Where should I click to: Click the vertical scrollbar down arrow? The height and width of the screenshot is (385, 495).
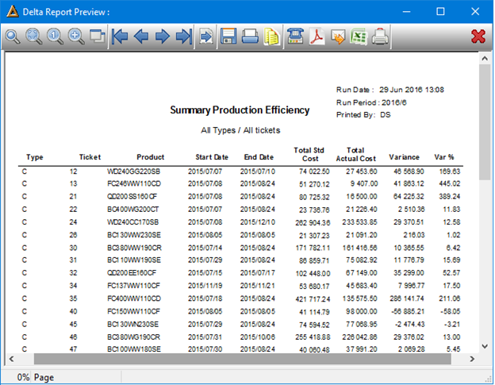(485, 346)
